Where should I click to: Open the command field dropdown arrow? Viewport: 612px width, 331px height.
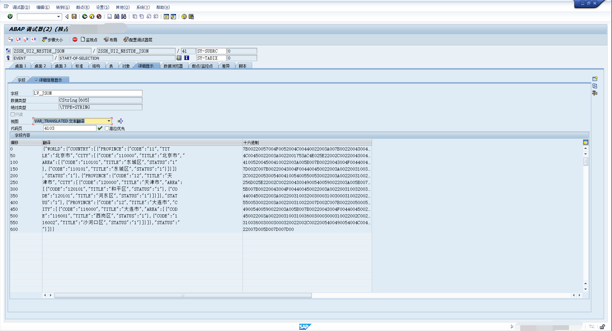click(58, 17)
